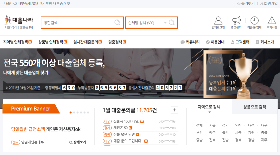Open the 업체로그인 person icon
The image size is (280, 155).
click(218, 20)
